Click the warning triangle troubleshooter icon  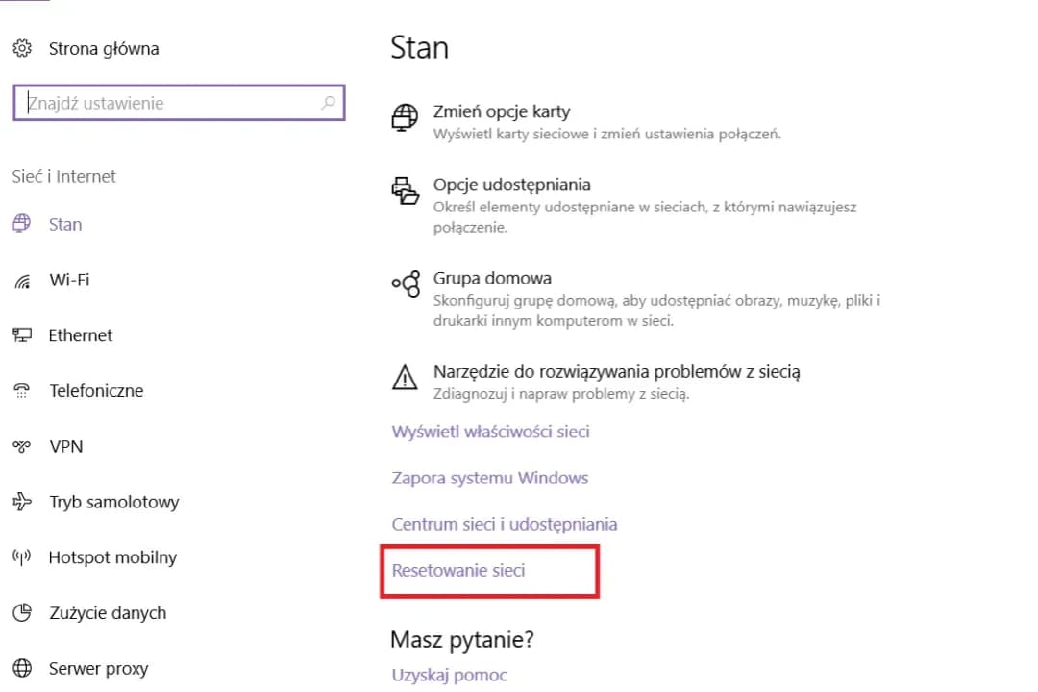pyautogui.click(x=405, y=377)
